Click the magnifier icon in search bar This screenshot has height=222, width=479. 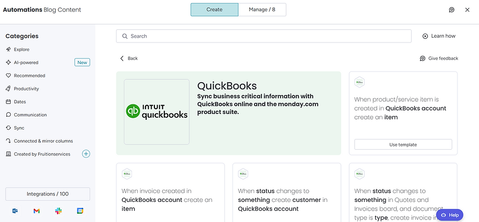(x=125, y=36)
